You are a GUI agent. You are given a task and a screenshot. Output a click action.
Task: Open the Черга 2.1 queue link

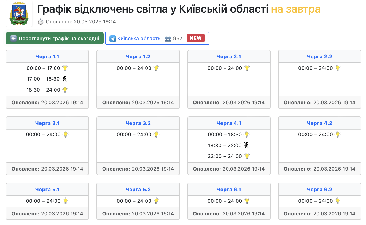coord(229,57)
